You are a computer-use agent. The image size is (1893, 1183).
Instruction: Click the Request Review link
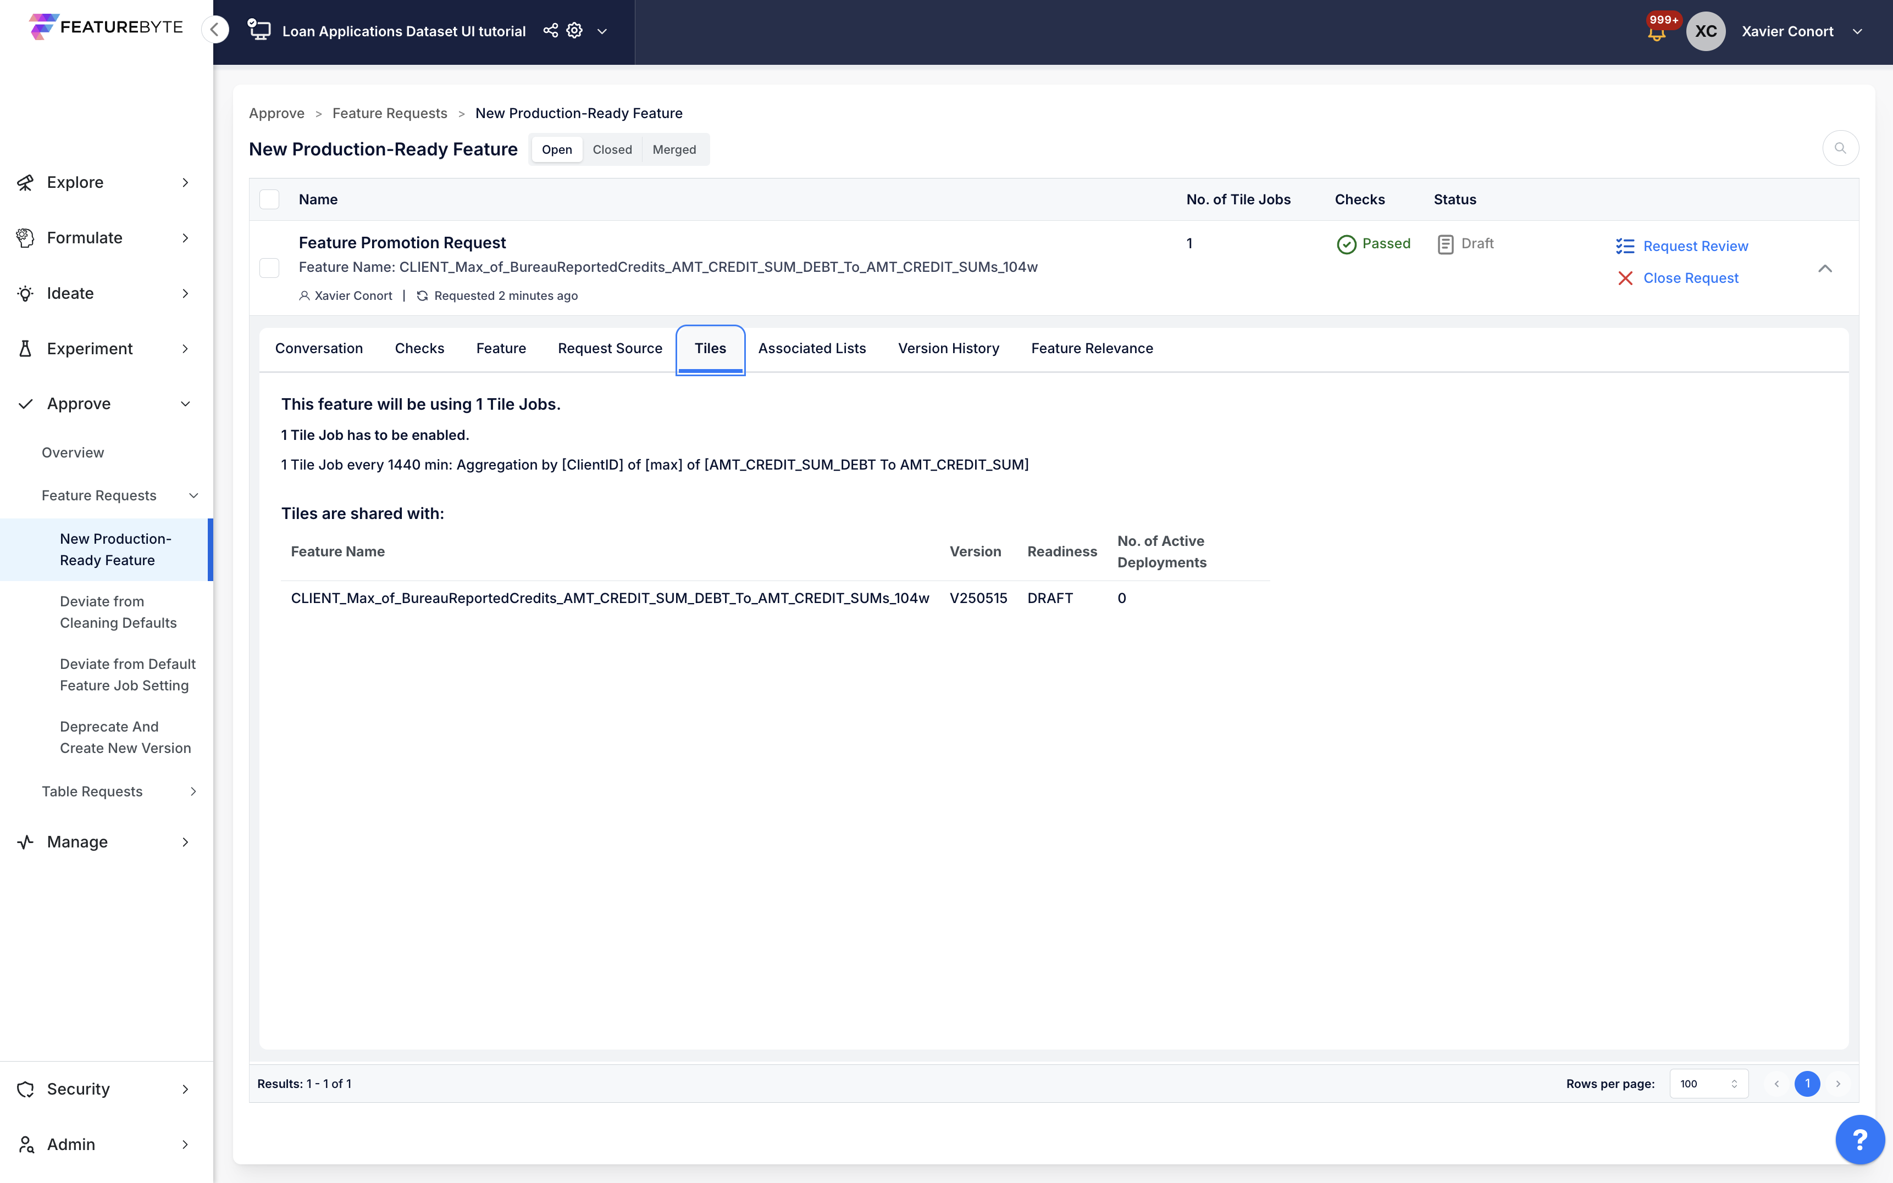point(1695,245)
